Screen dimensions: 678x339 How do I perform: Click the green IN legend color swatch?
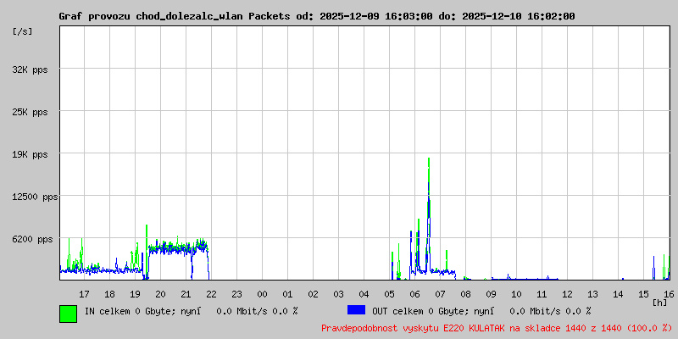pos(69,314)
